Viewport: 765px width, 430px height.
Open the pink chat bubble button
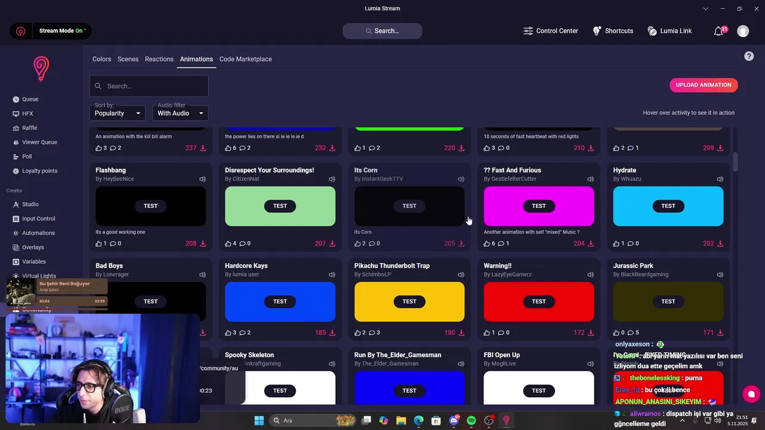click(751, 394)
